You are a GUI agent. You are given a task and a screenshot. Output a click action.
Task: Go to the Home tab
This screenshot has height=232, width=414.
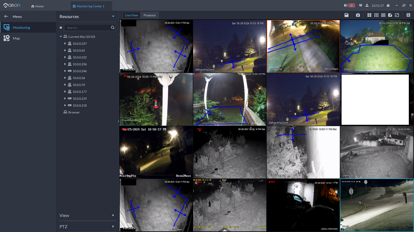coord(37,6)
